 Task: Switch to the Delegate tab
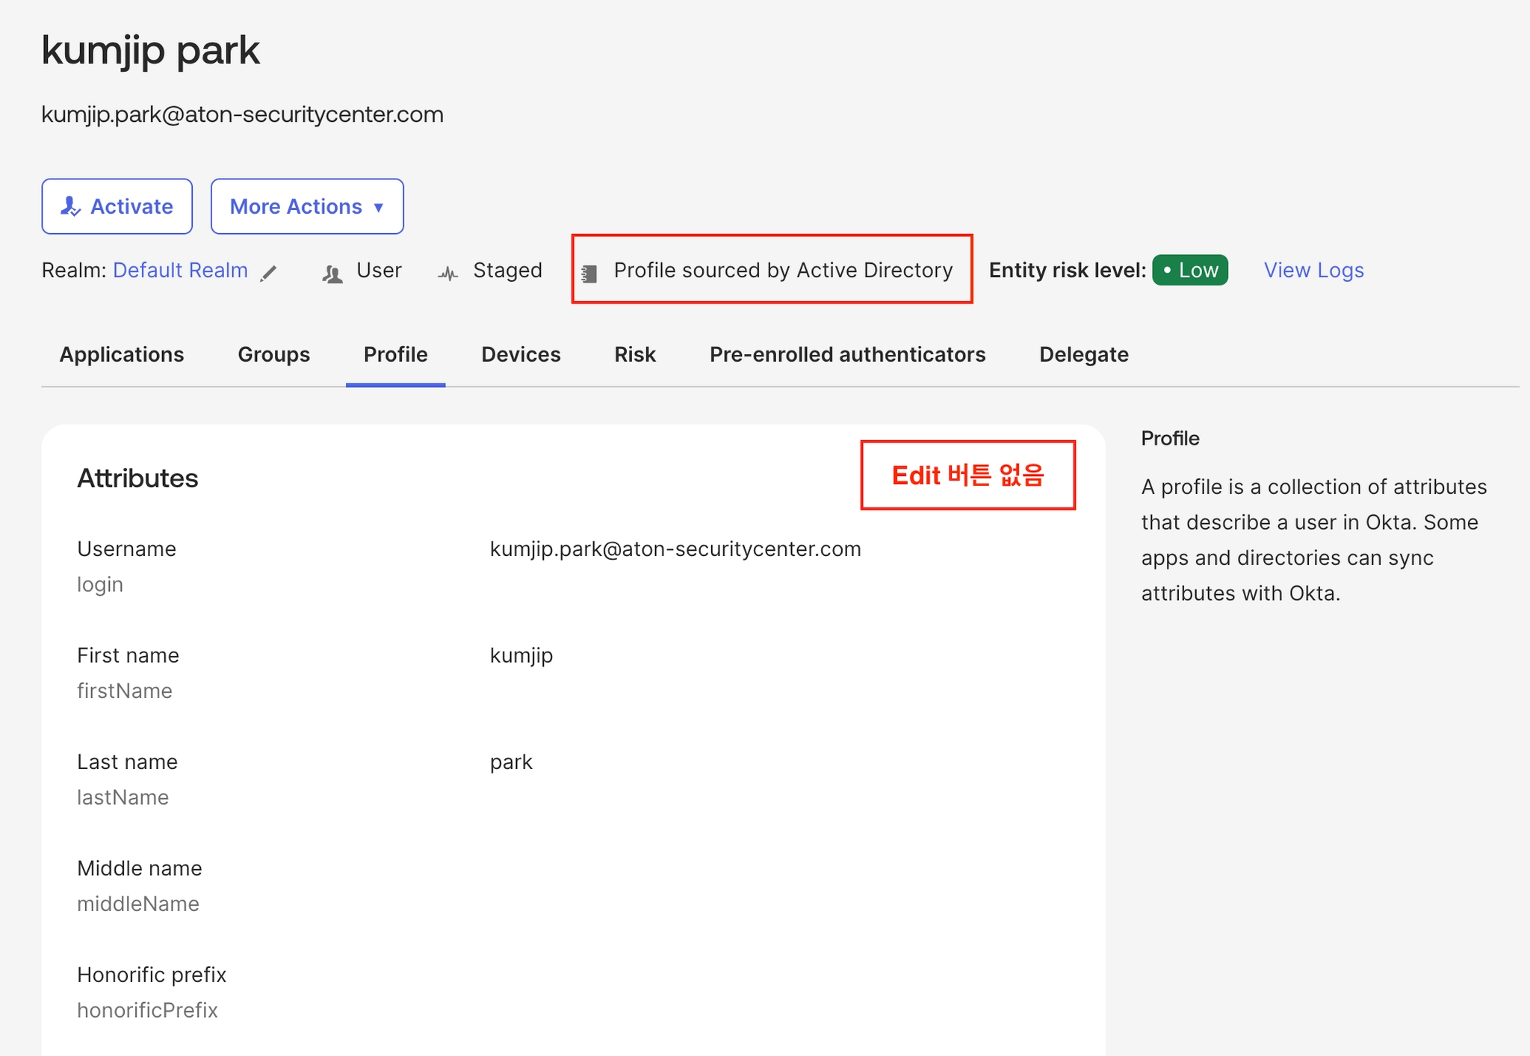pos(1084,354)
